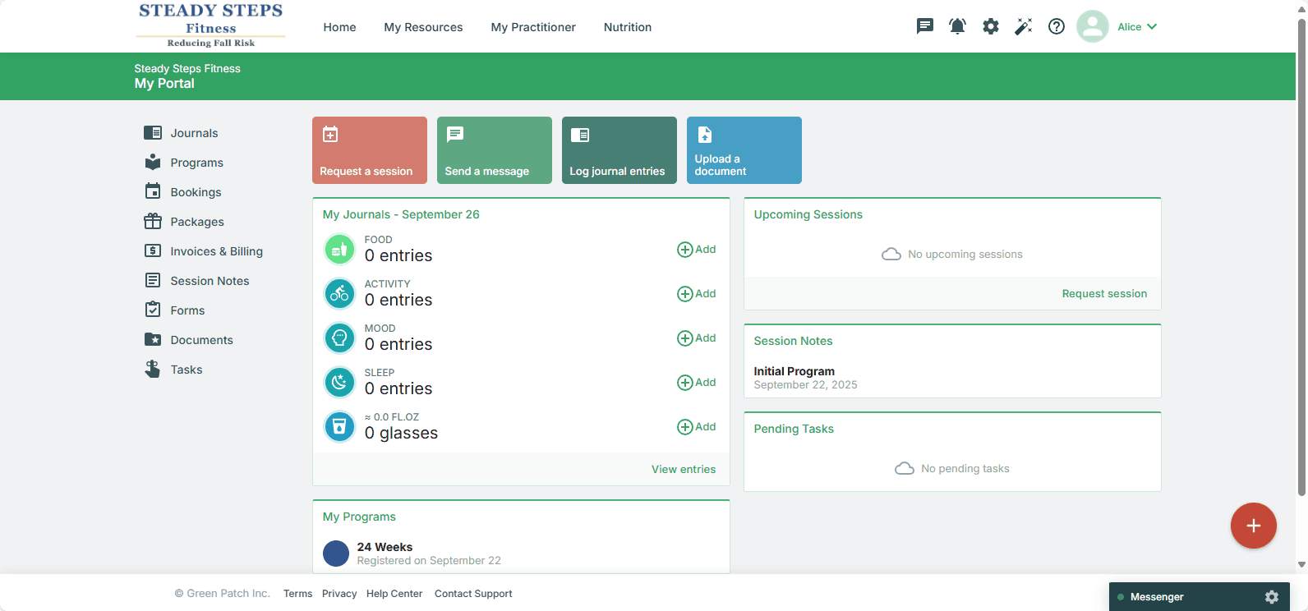Click the water glasses journal icon
The width and height of the screenshot is (1308, 611).
339,426
